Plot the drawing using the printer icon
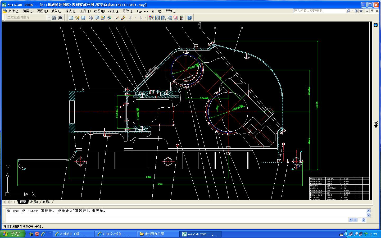Image resolution: width=381 pixels, height=238 pixels. (91, 18)
